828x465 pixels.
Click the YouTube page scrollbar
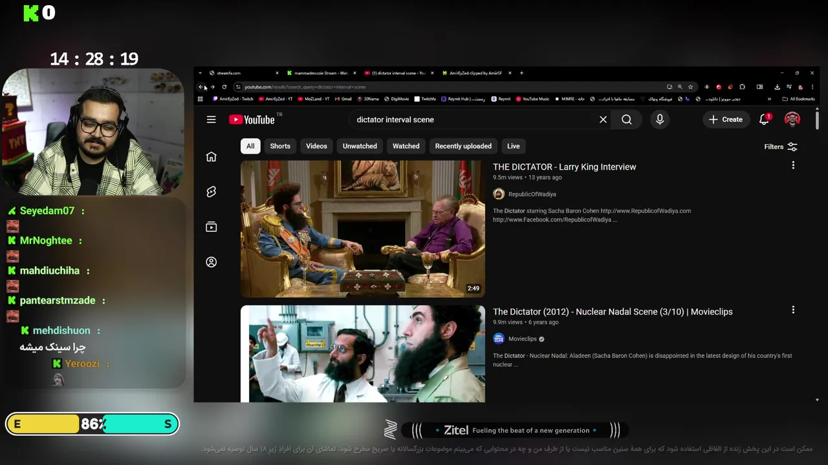coord(817,120)
